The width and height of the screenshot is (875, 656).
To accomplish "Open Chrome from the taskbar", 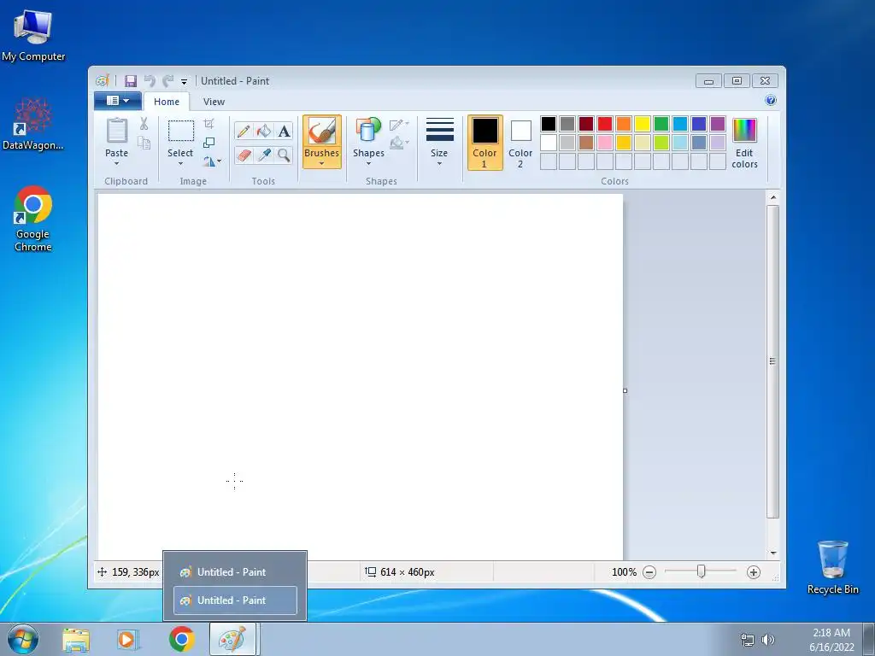I will [x=182, y=639].
